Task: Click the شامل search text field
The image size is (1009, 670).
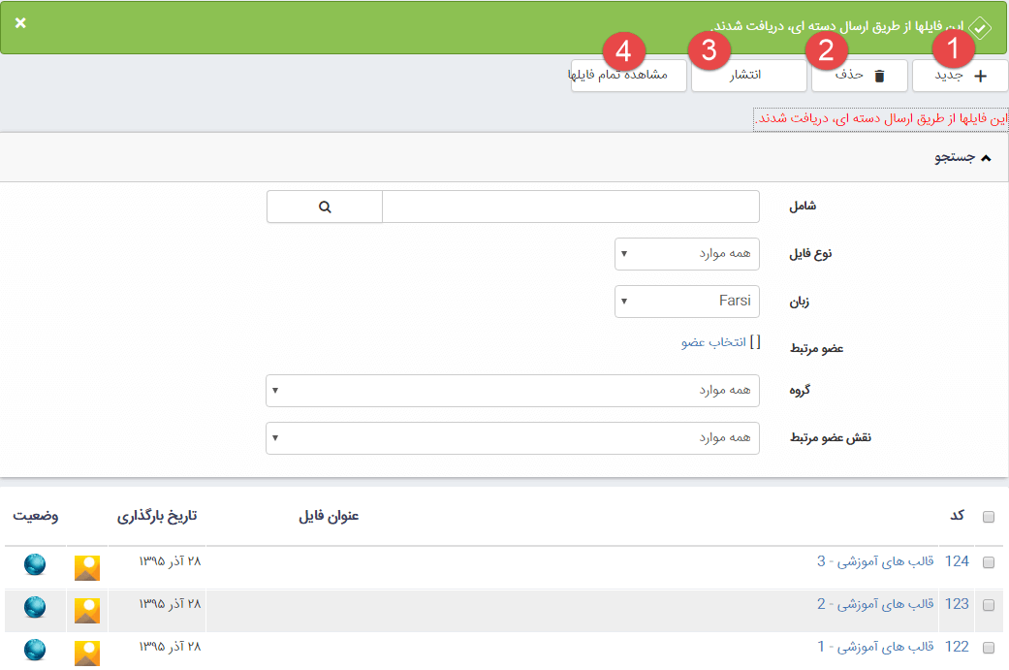Action: click(x=571, y=207)
